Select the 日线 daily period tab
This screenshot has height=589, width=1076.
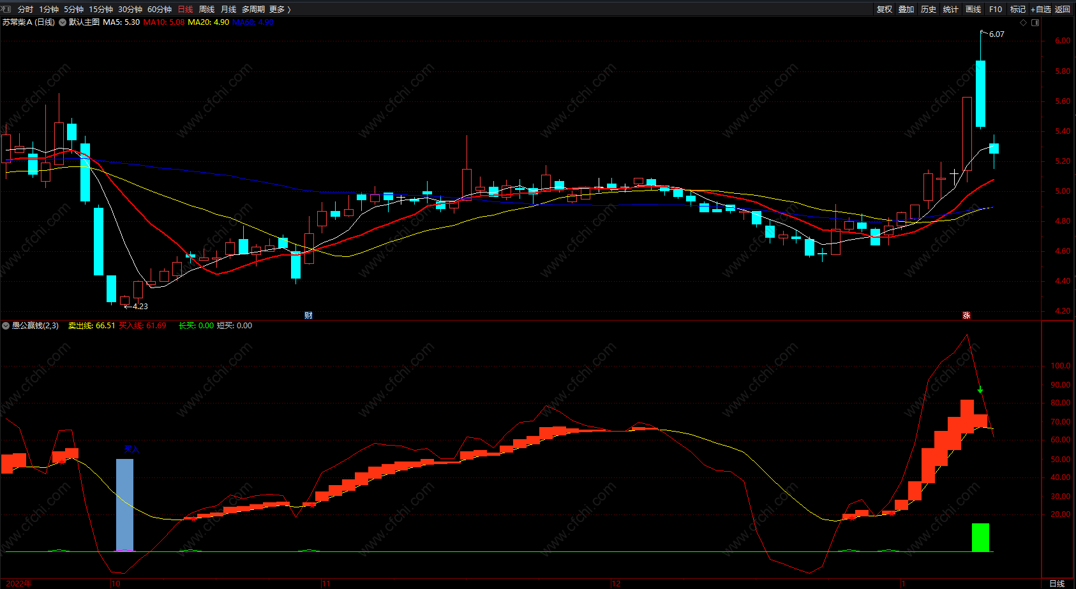click(185, 9)
